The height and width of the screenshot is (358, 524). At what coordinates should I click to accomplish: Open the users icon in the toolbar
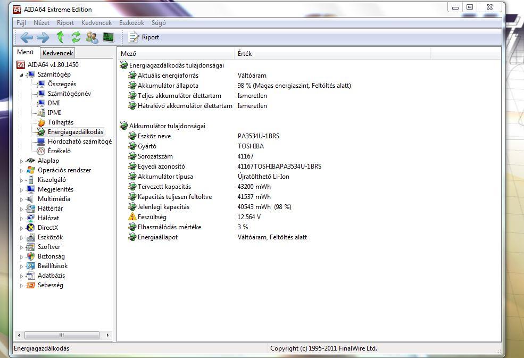pos(92,37)
